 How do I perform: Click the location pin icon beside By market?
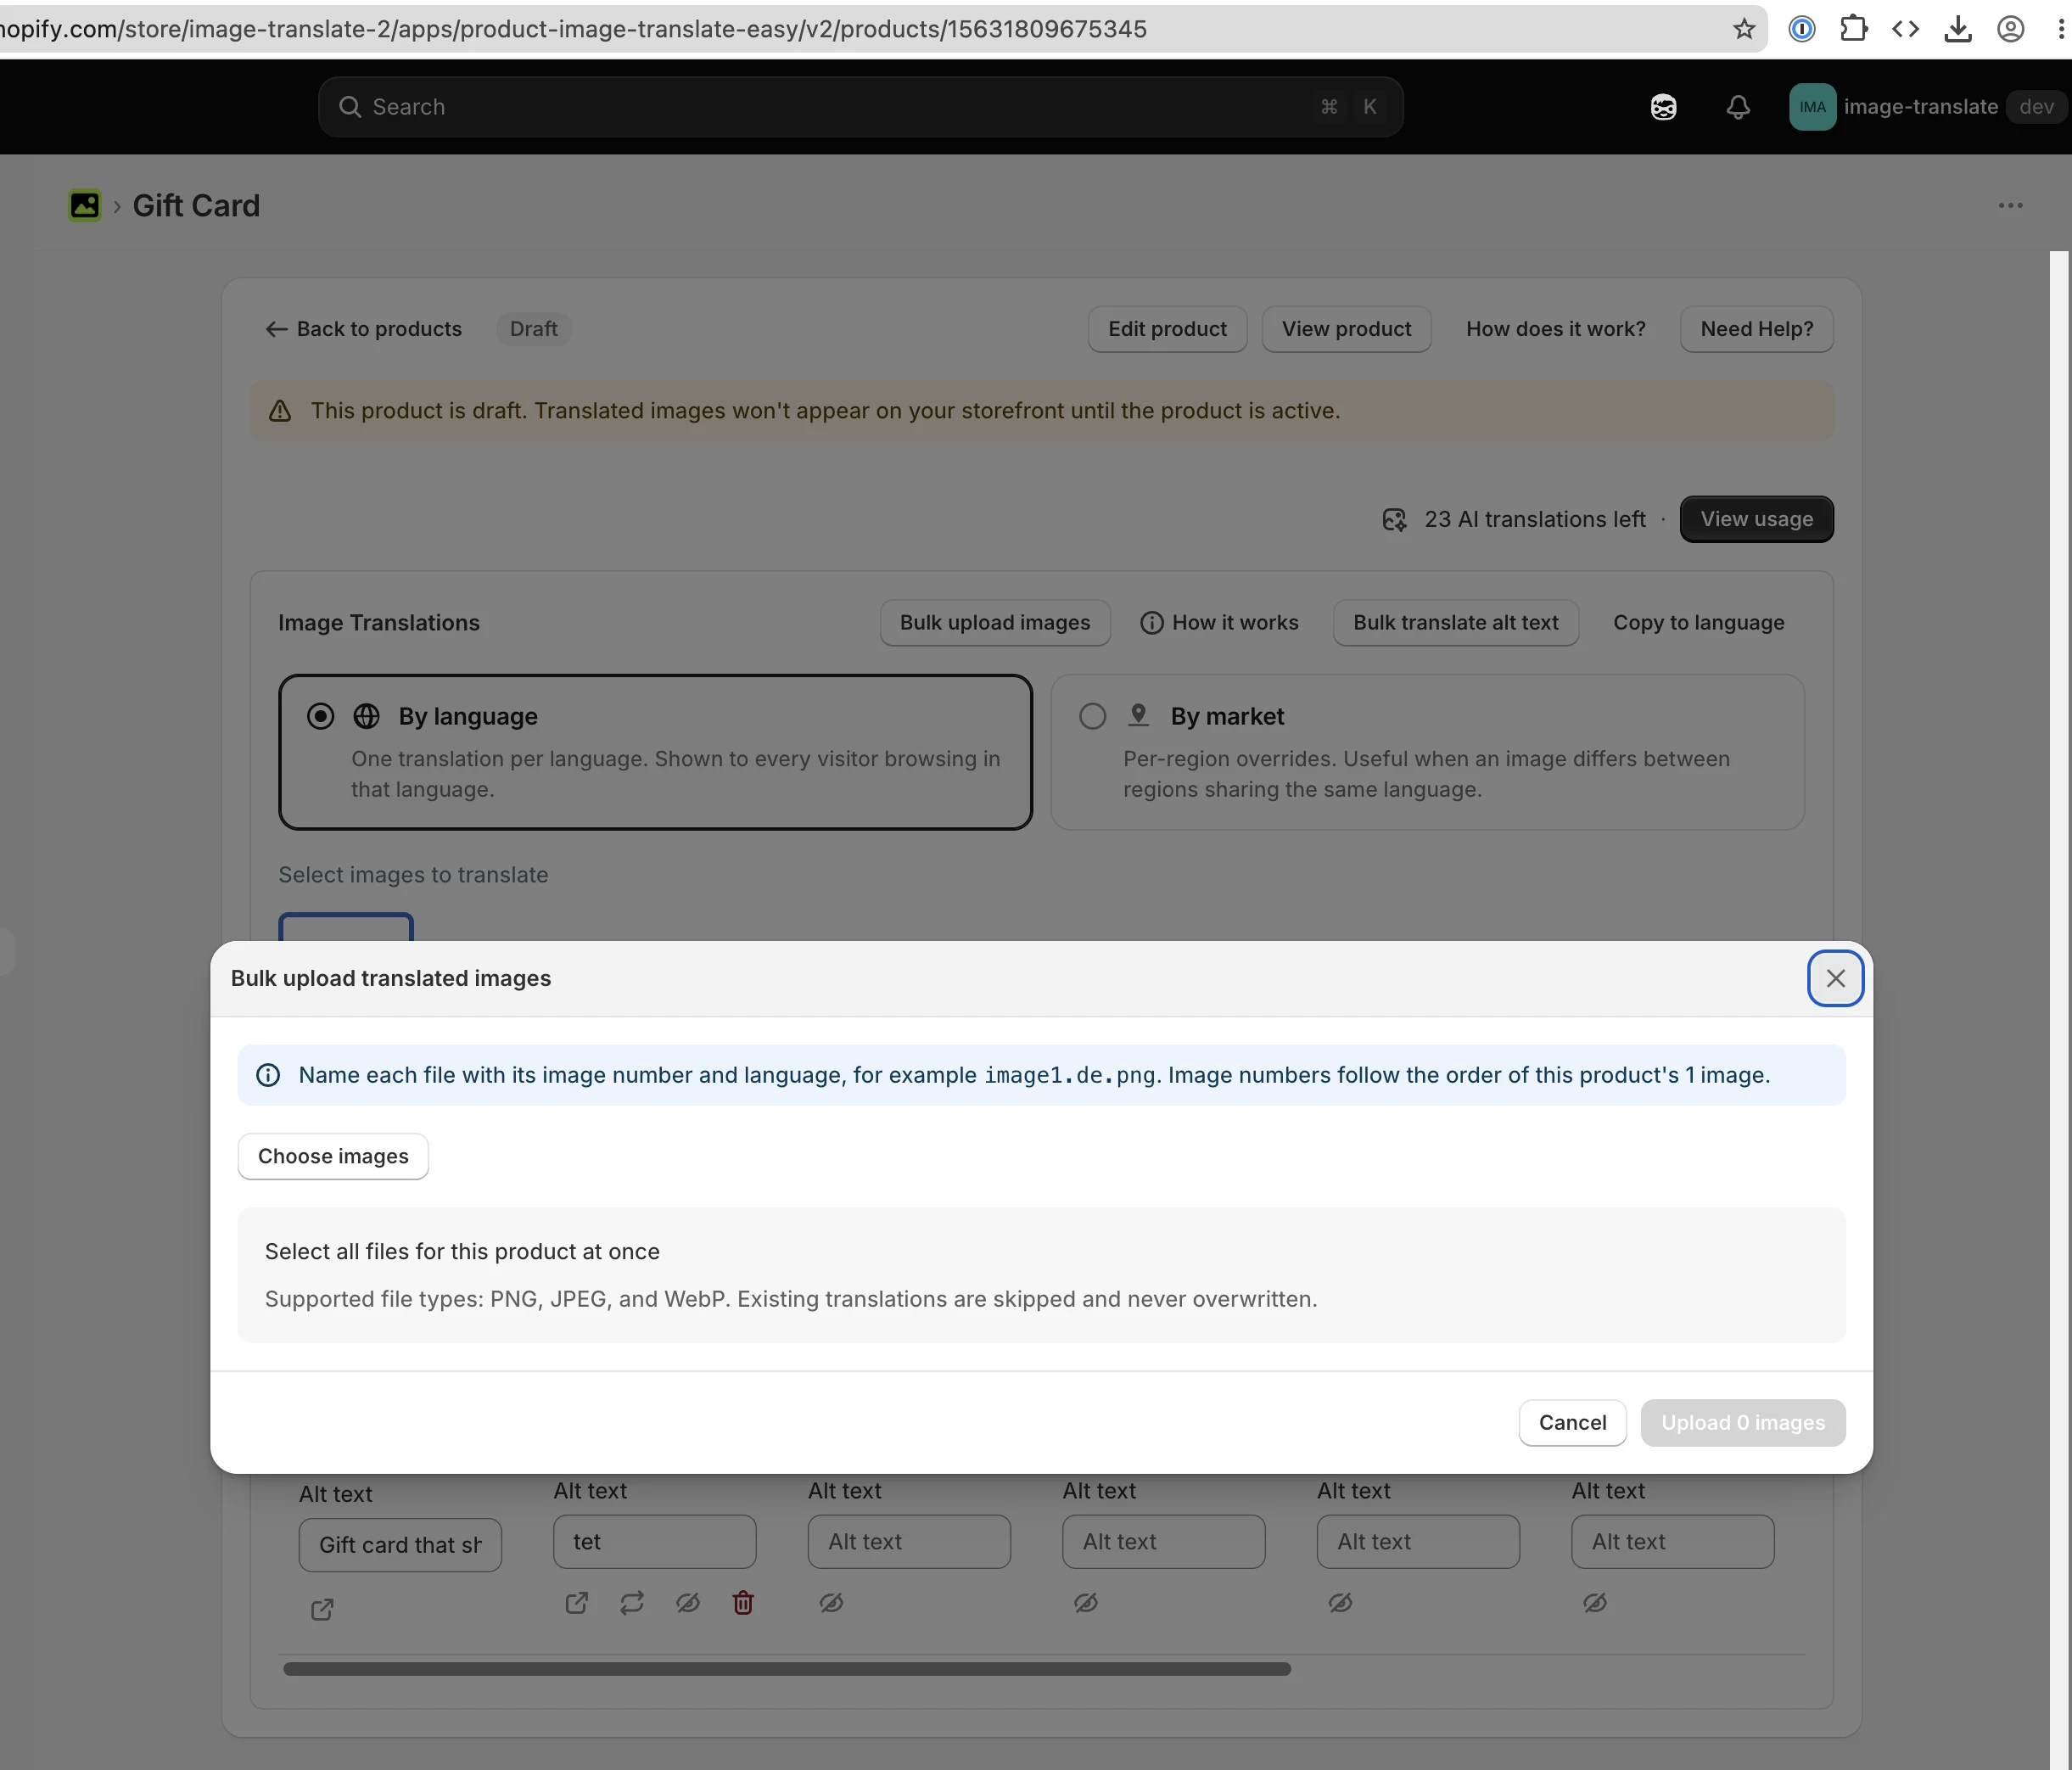(1138, 715)
